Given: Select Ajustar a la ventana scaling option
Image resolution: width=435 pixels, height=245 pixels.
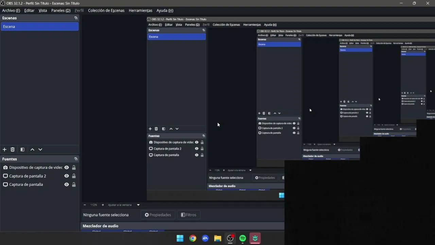Looking at the screenshot, I should tap(120, 205).
